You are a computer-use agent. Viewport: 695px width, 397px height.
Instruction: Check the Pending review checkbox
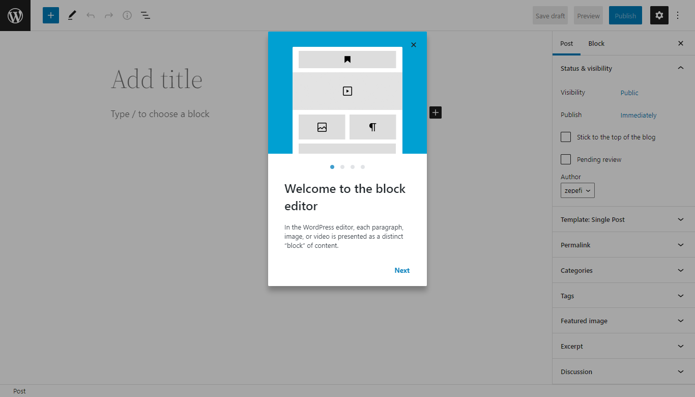coord(566,159)
